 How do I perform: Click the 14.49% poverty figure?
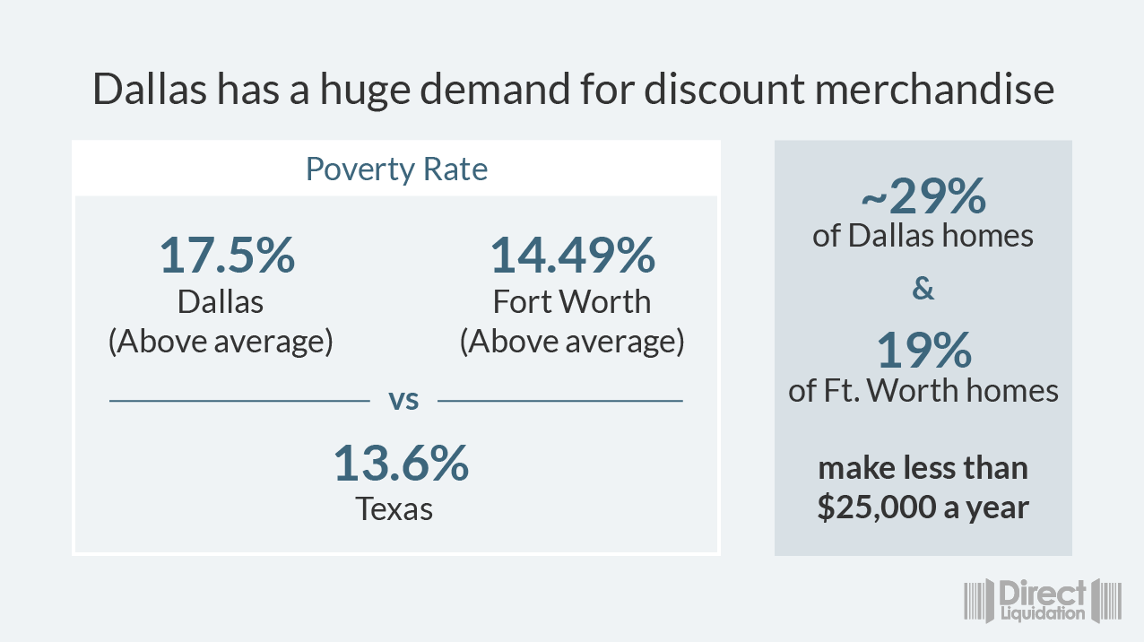[x=572, y=255]
